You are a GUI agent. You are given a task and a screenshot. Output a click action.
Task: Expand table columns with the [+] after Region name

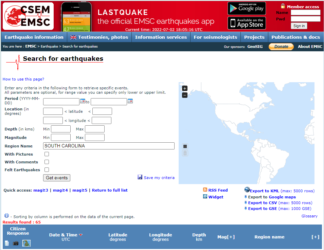316,237
